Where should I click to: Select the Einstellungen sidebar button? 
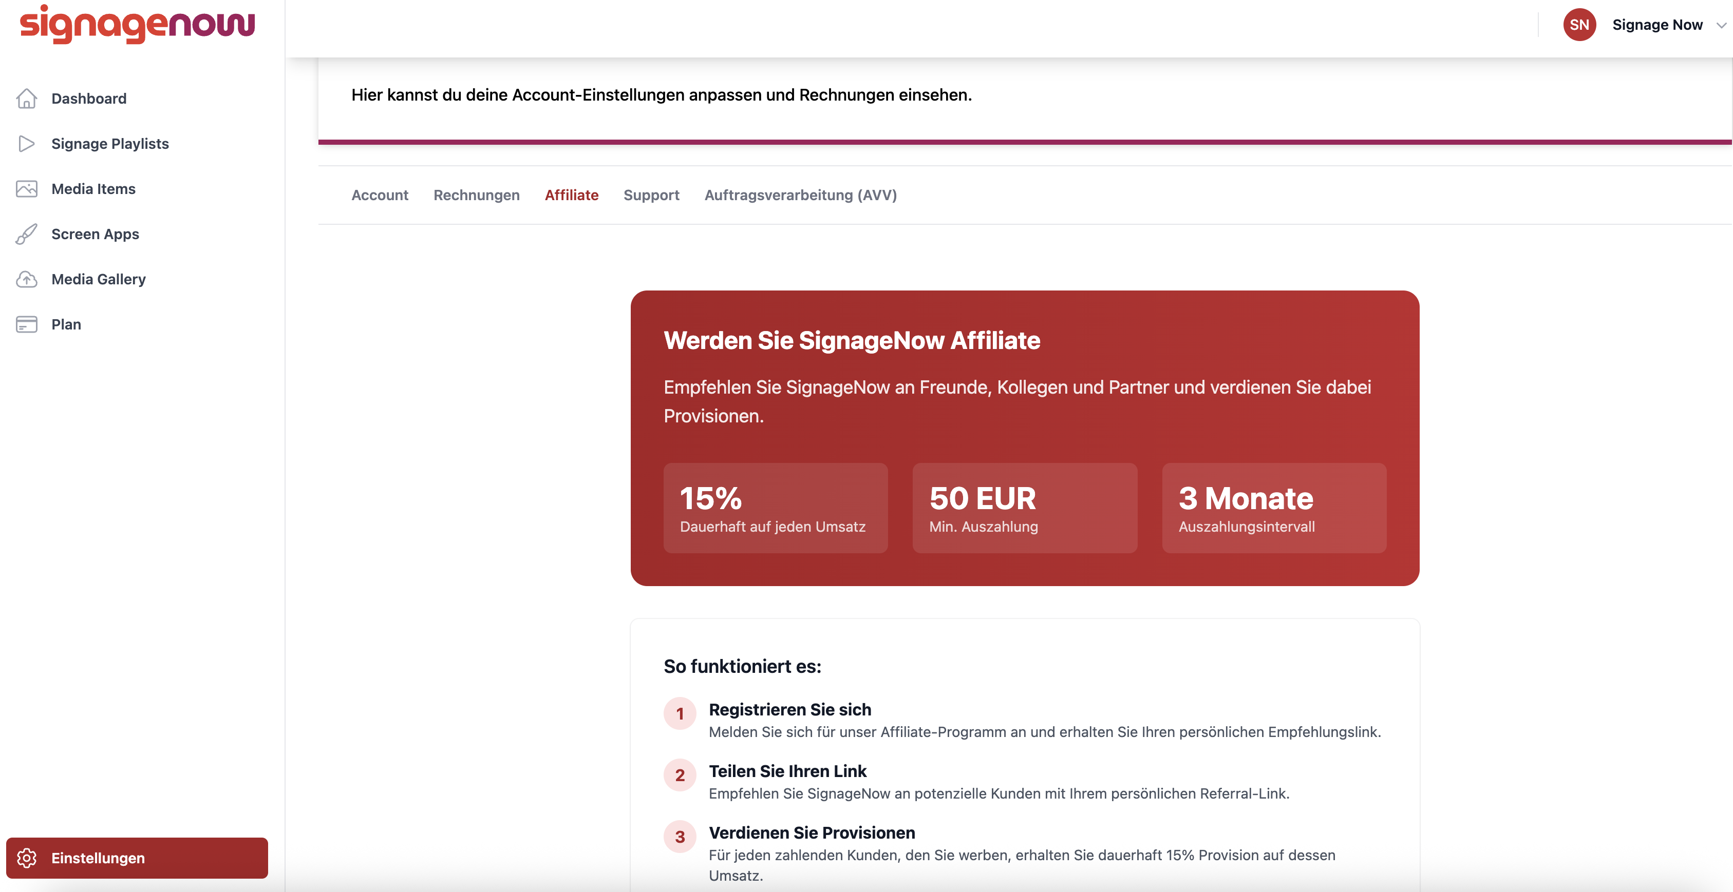tap(137, 858)
